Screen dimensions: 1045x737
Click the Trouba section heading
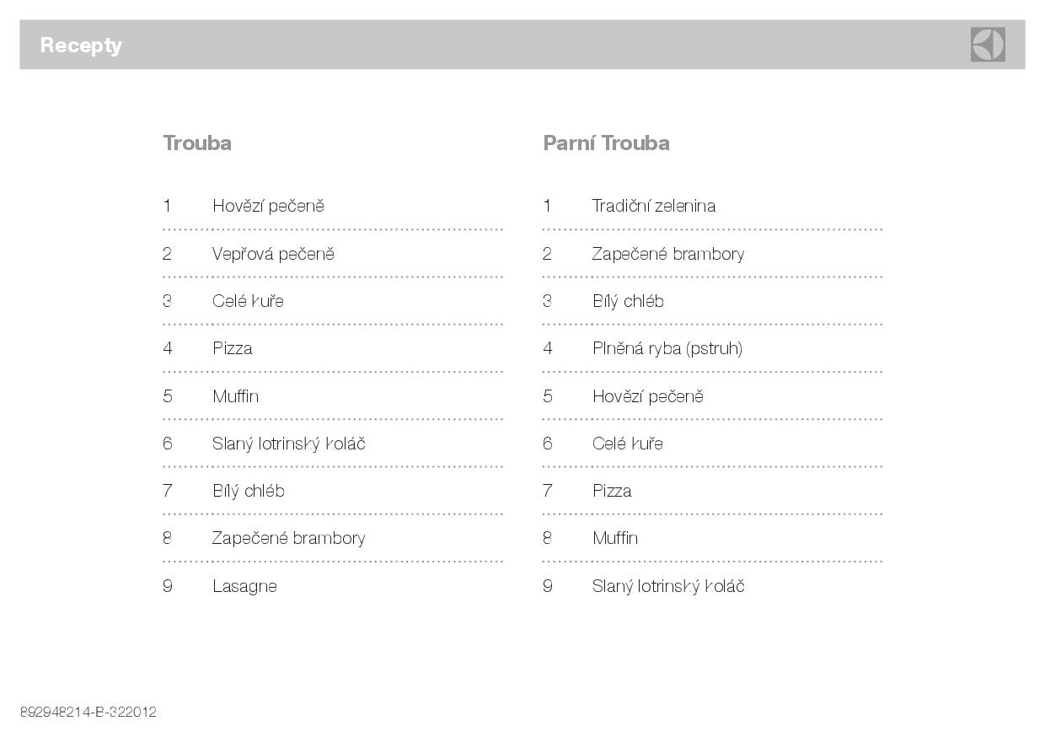tap(197, 143)
